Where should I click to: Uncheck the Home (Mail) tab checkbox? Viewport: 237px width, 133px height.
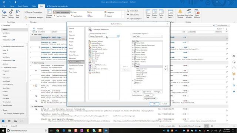[135, 43]
